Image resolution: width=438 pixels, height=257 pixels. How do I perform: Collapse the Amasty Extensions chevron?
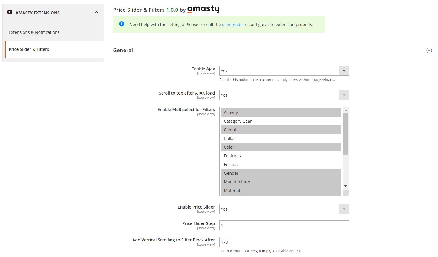tap(96, 12)
